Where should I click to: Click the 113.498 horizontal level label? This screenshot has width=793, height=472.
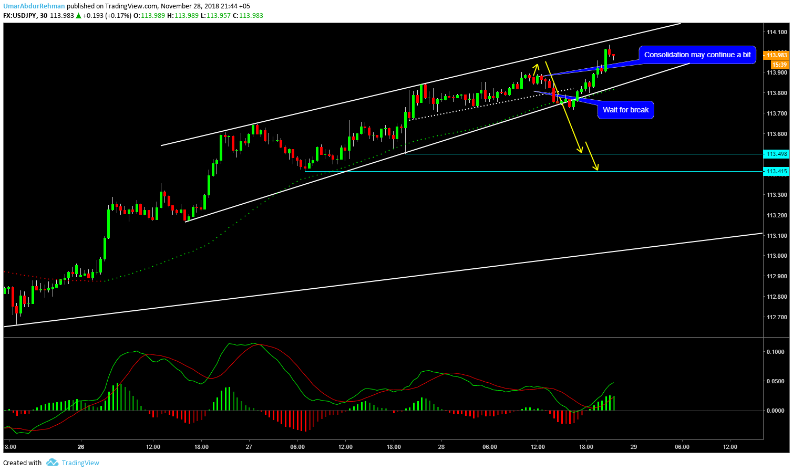coord(776,154)
